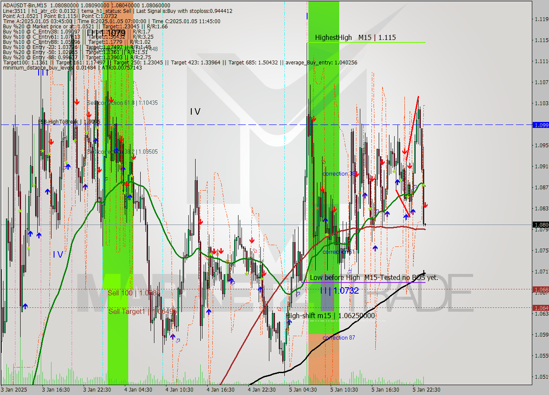Click the 'minimum_distance_buy_levels' ATR line
Screen dimensions: 549x395
pyautogui.click(x=72, y=68)
